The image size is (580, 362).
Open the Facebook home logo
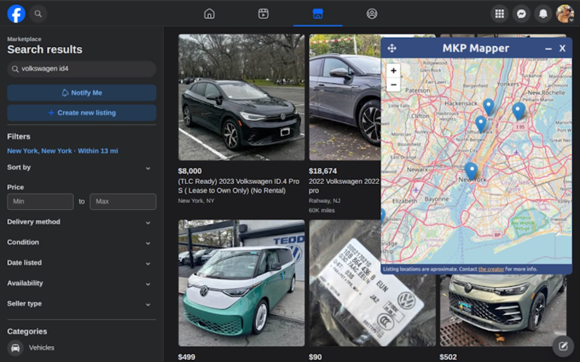pos(16,14)
